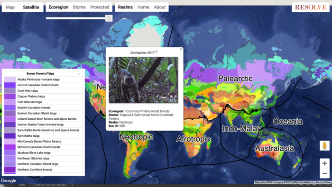Click the Palearctic realm label

coord(235,79)
